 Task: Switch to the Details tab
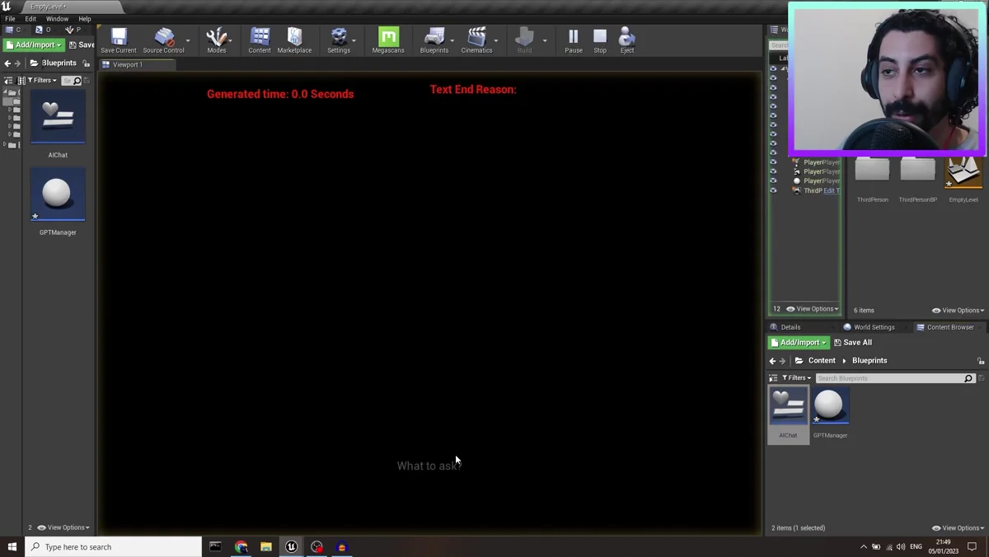point(790,327)
